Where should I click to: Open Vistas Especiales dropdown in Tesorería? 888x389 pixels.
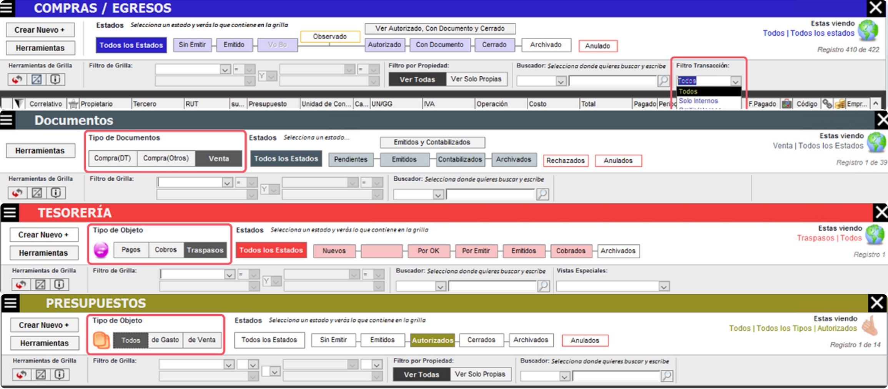coord(664,286)
